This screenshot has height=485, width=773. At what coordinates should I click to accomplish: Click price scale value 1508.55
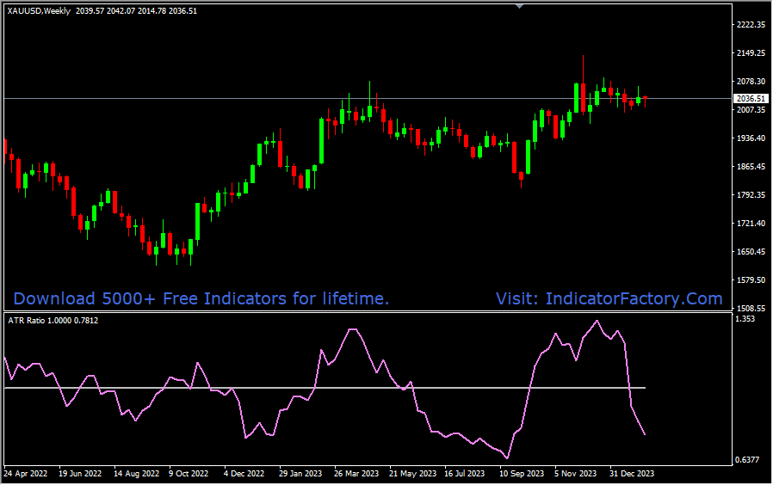(x=751, y=309)
